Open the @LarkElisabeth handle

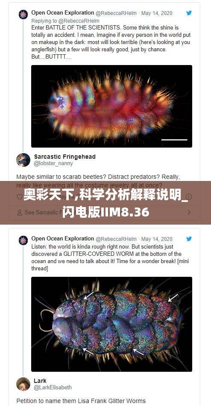click(53, 387)
